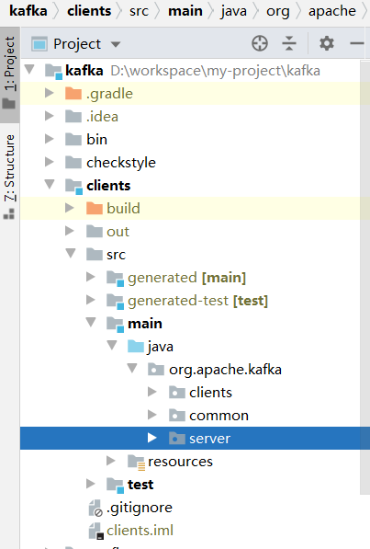Click the Collapse All icon in Project toolbar

tap(289, 44)
